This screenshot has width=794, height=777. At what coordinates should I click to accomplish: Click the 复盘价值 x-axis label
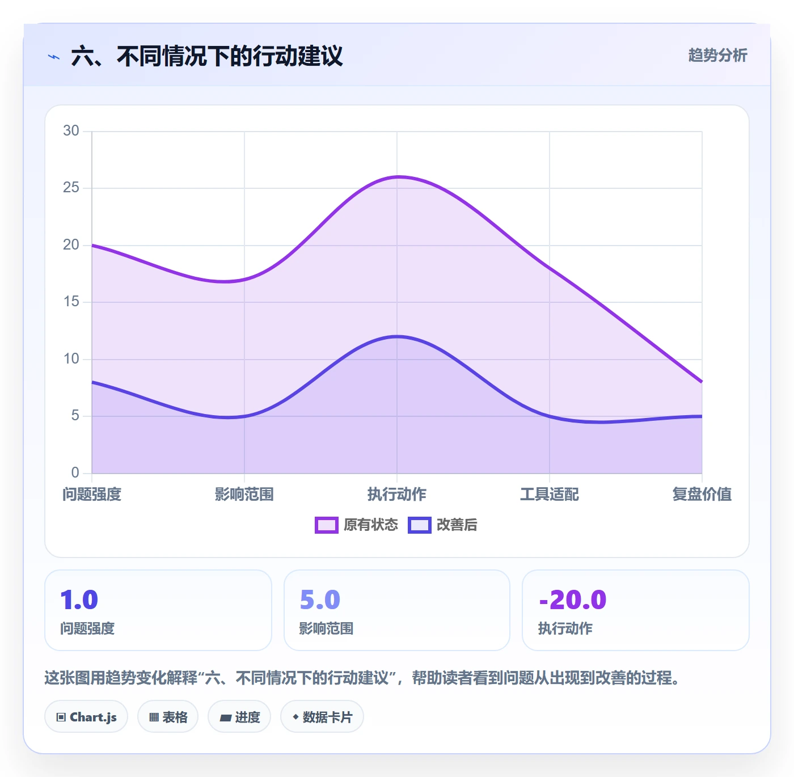click(702, 495)
